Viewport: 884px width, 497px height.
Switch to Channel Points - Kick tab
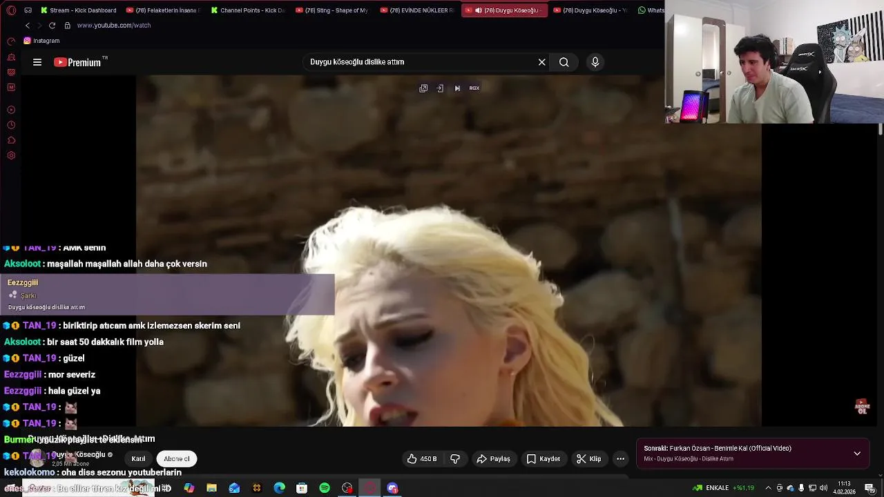(248, 10)
